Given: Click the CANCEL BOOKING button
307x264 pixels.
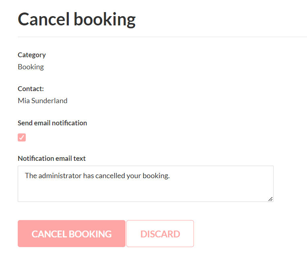Looking at the screenshot, I should click(72, 234).
